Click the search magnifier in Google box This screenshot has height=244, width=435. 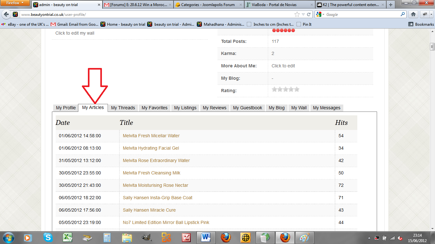[403, 14]
